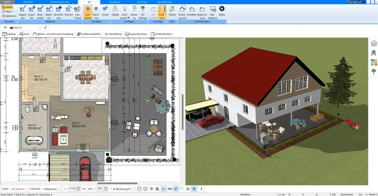Screen dimensions: 378x196
Task: Click the Dach button in context toolbar
Action: click(24, 34)
